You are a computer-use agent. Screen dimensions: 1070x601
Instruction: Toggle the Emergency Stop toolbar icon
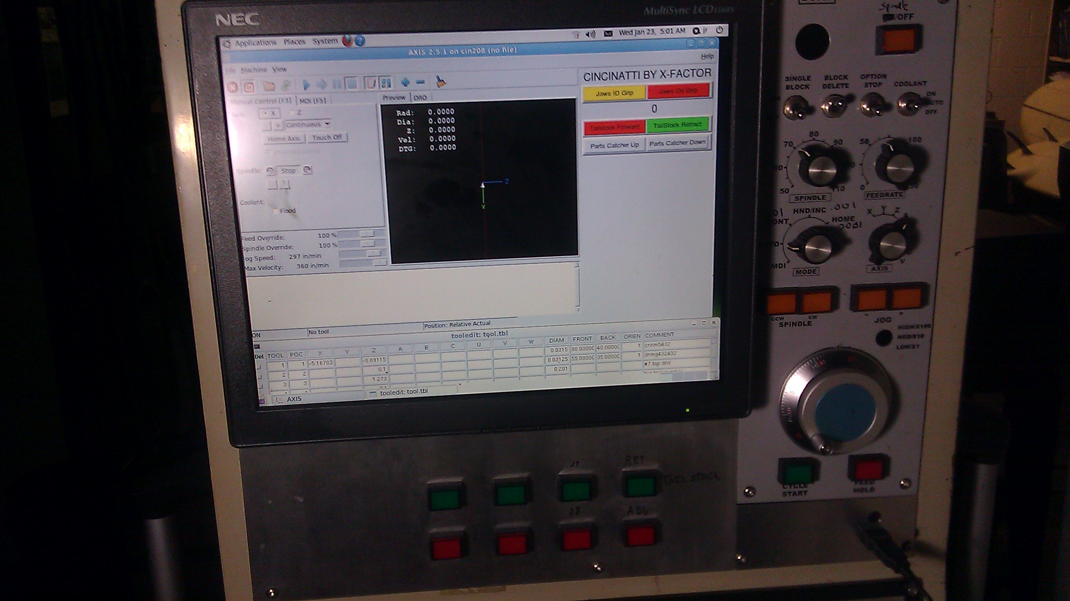(232, 86)
